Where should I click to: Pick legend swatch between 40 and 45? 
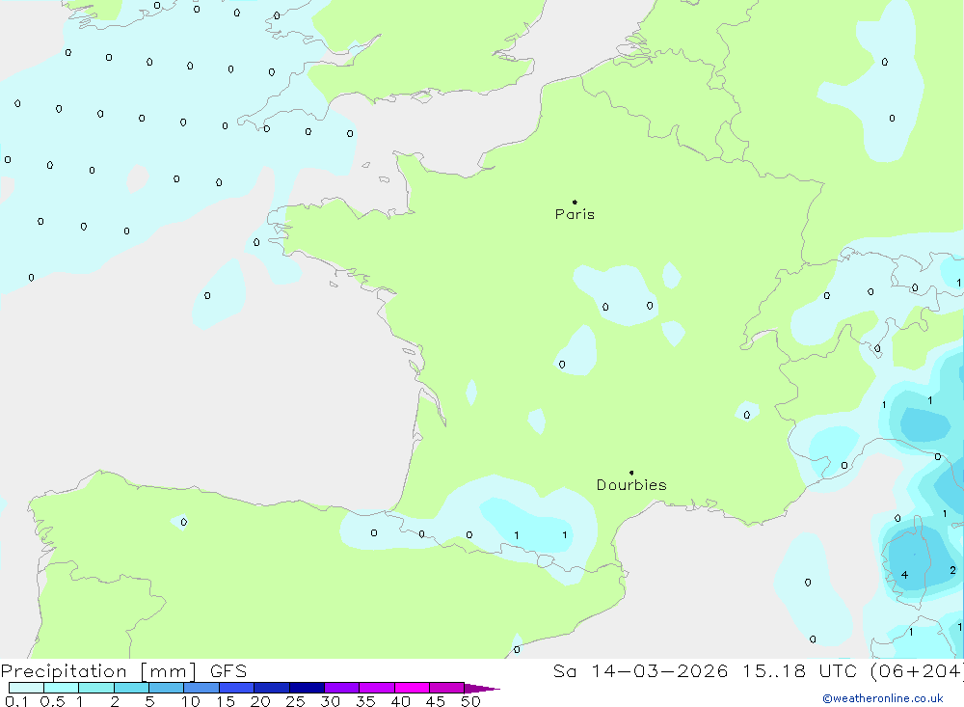click(x=412, y=688)
